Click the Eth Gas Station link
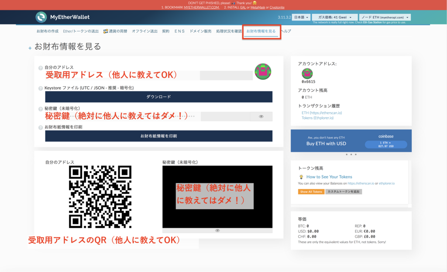Screen dimensions: 447x272 (x=372, y=22)
